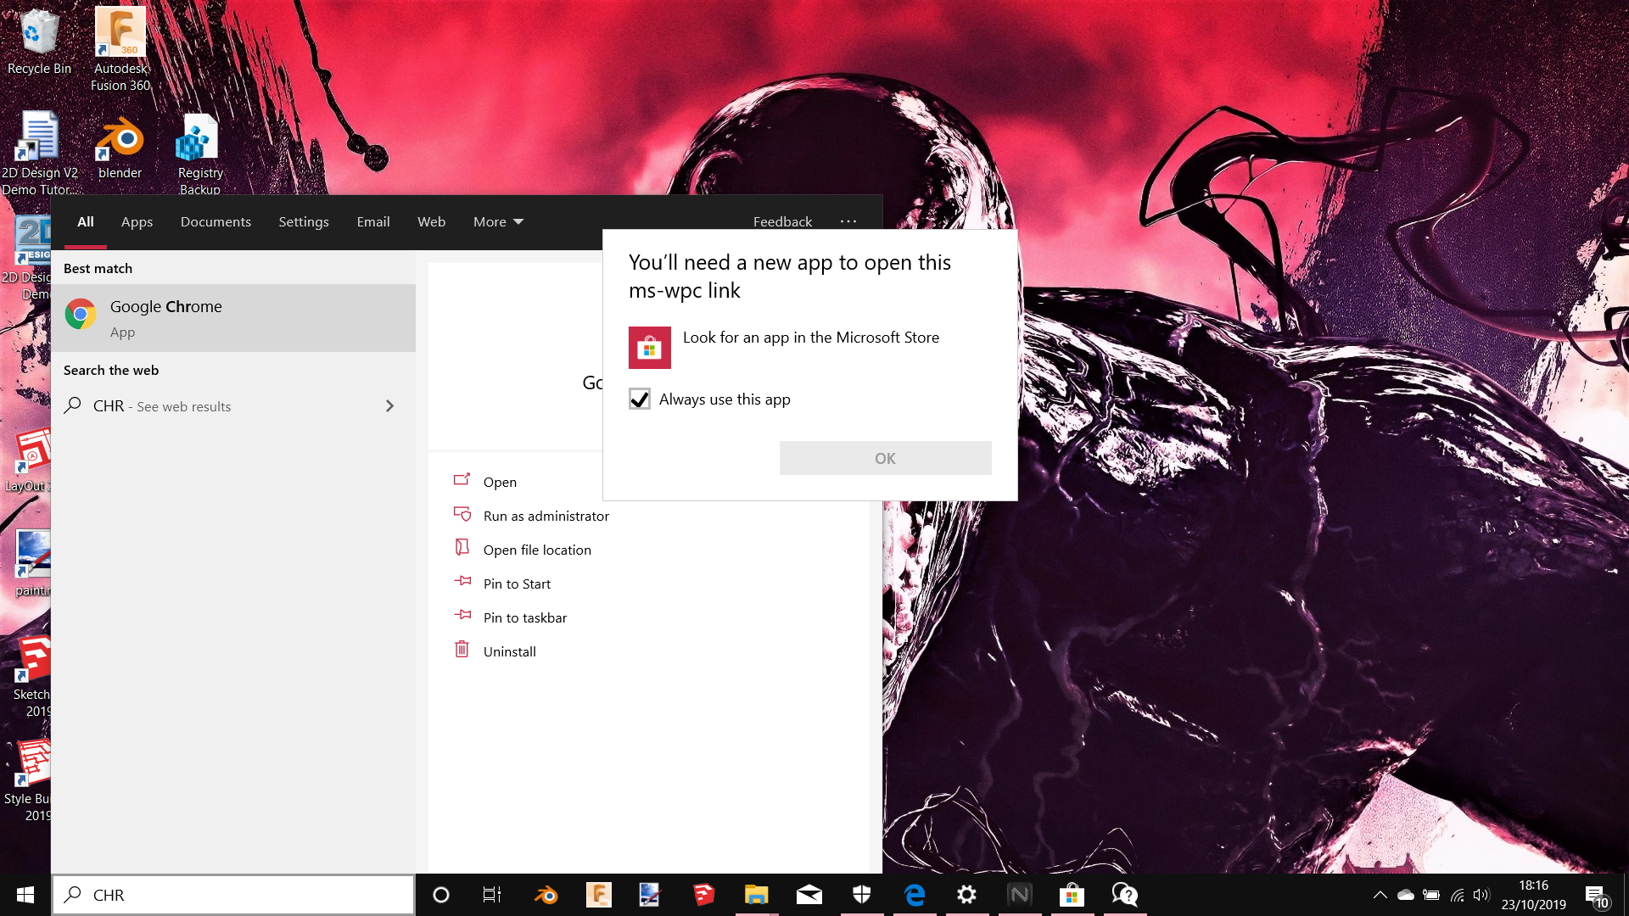Click the Windows Start button

tap(25, 895)
